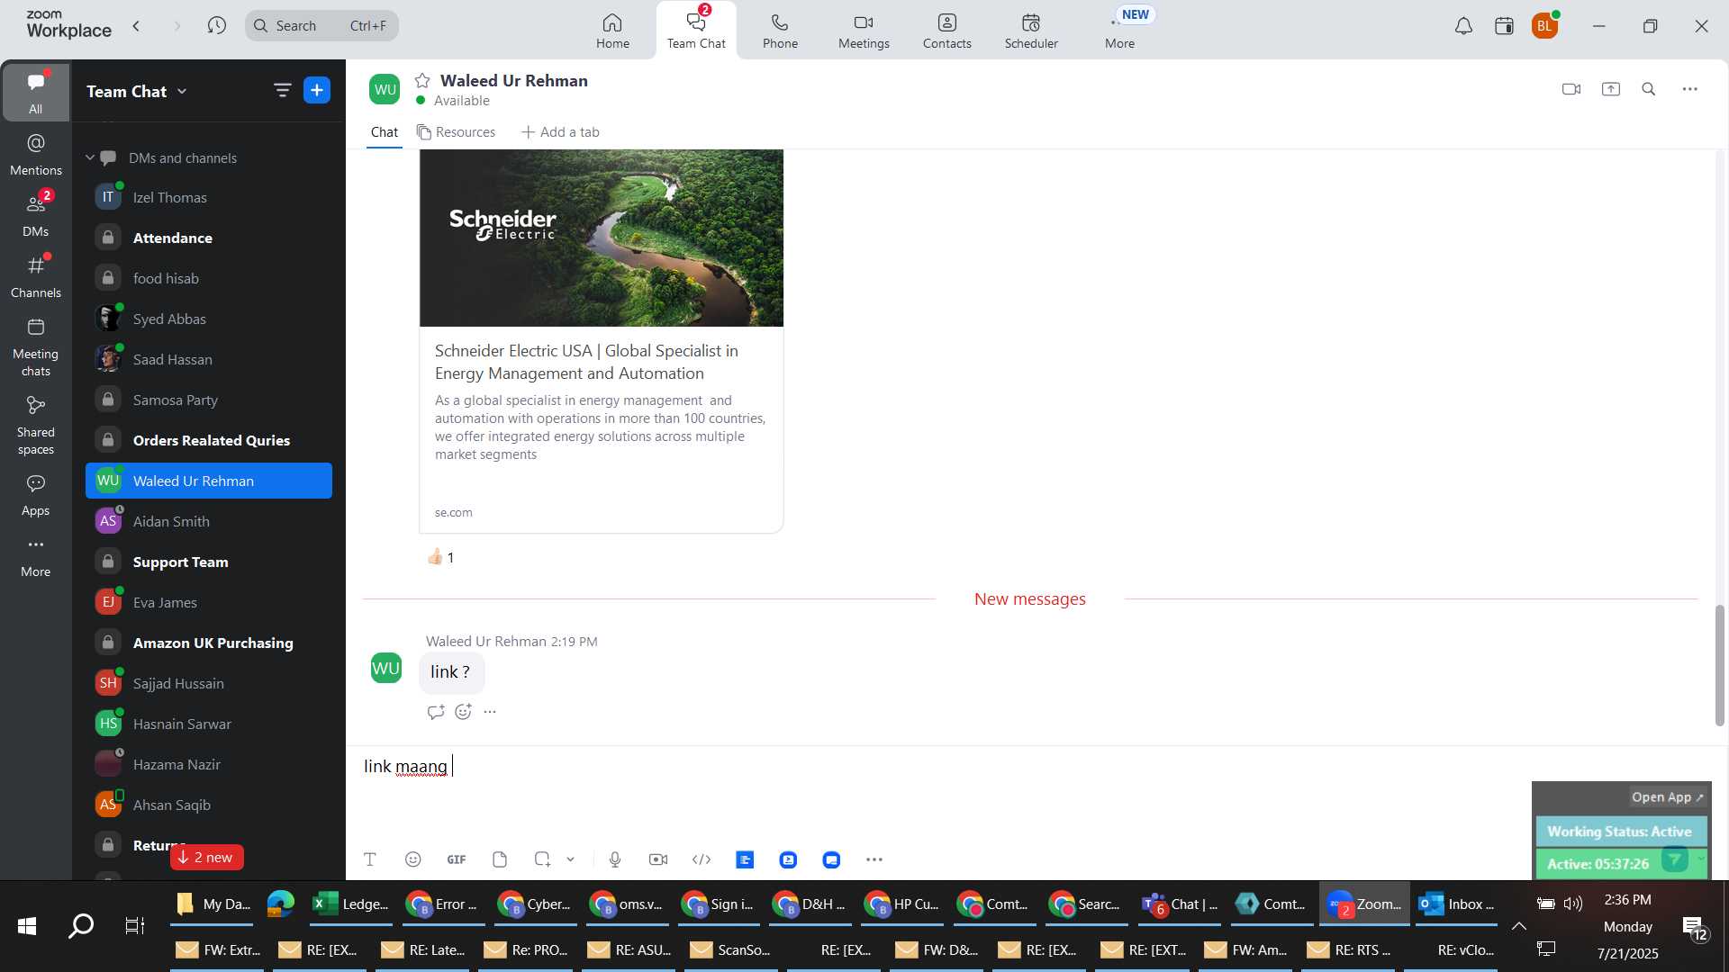Open chat with Eva James

(x=209, y=602)
